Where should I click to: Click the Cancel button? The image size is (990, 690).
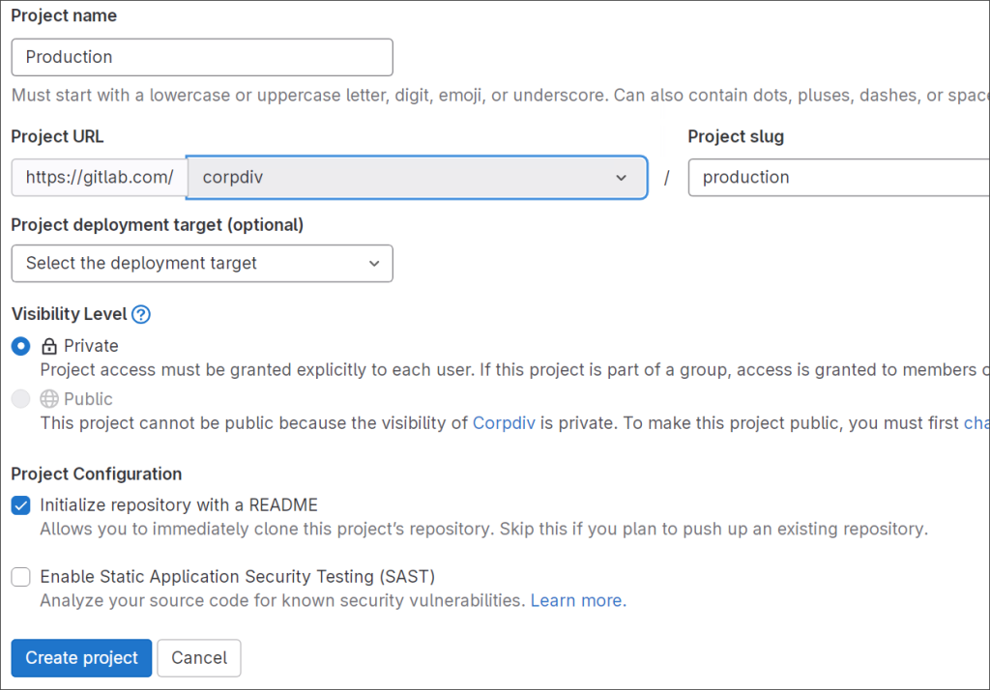(x=199, y=658)
